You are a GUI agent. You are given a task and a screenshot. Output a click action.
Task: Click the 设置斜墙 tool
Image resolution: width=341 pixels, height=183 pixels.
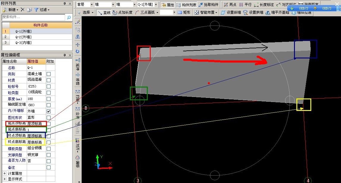pyautogui.click(x=231, y=12)
